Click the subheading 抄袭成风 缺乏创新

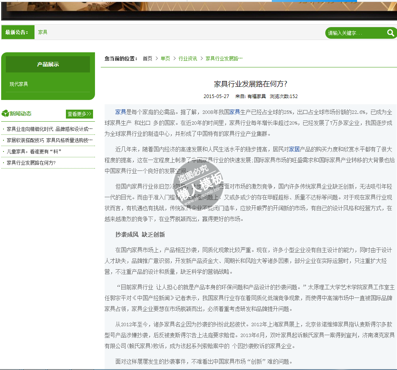click(140, 234)
